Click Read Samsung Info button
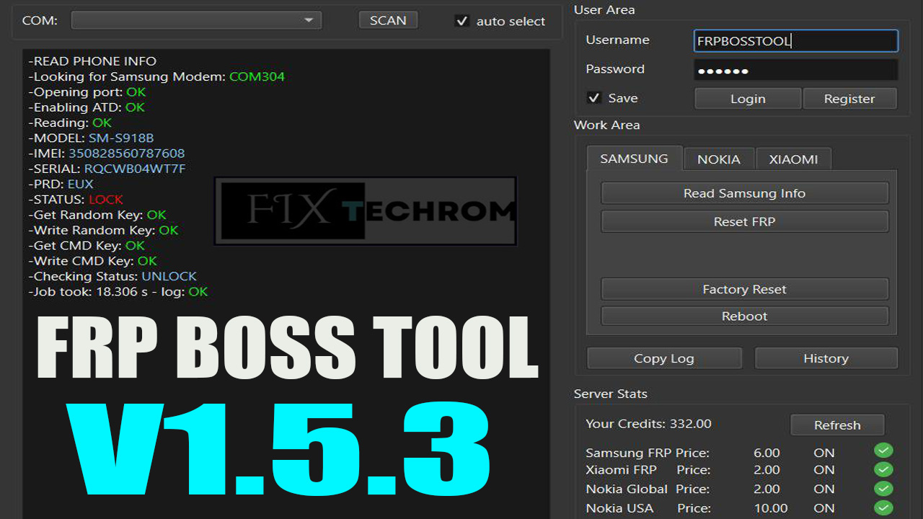923x519 pixels. pos(744,193)
